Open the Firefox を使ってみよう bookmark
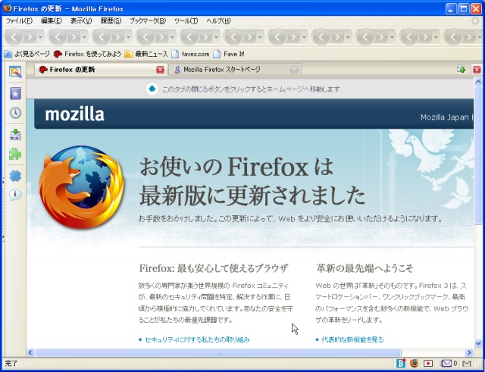Viewport: 485px width, 372px height. click(x=87, y=54)
